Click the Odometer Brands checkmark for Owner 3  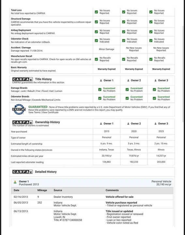154,98
